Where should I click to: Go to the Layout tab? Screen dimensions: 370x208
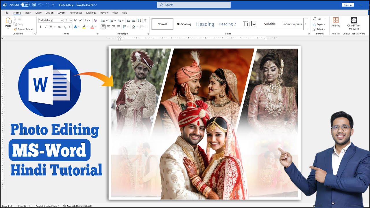[61, 13]
